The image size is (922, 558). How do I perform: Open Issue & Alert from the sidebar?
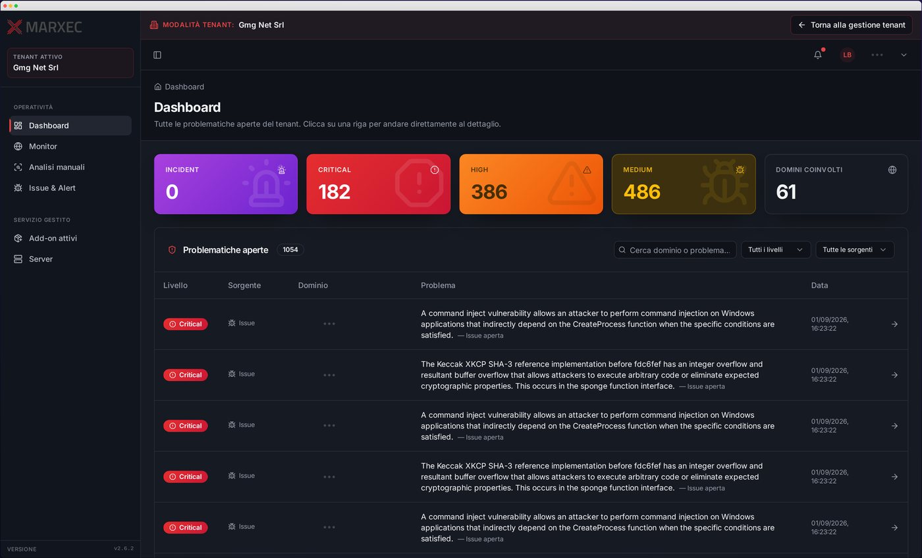[70, 188]
